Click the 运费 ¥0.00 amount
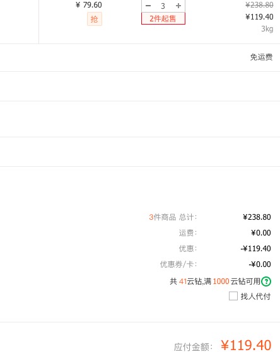 pyautogui.click(x=261, y=233)
